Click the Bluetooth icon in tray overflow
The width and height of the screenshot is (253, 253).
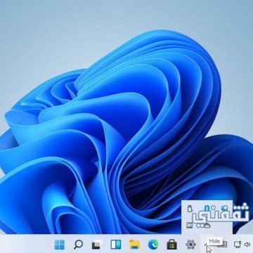[207, 208]
